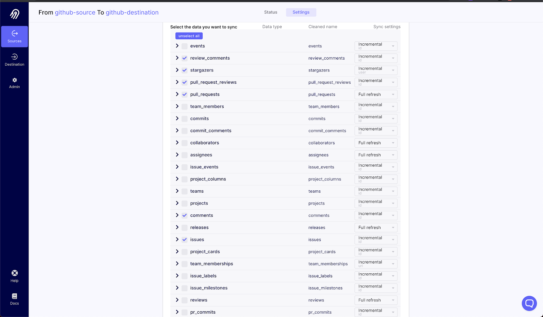The height and width of the screenshot is (317, 543).
Task: Open the Destination section from sidebar
Action: 14,60
